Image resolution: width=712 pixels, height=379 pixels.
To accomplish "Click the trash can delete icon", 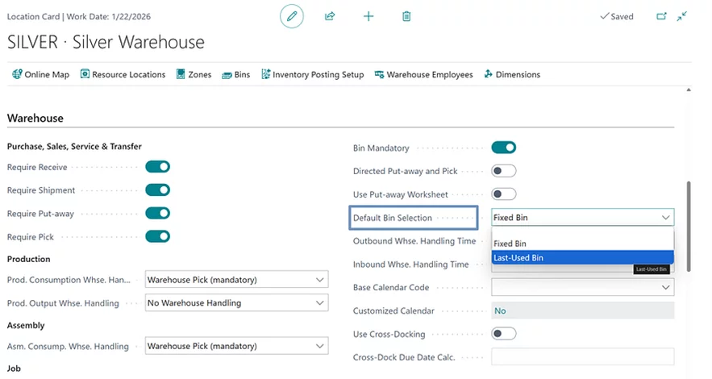I will point(406,16).
